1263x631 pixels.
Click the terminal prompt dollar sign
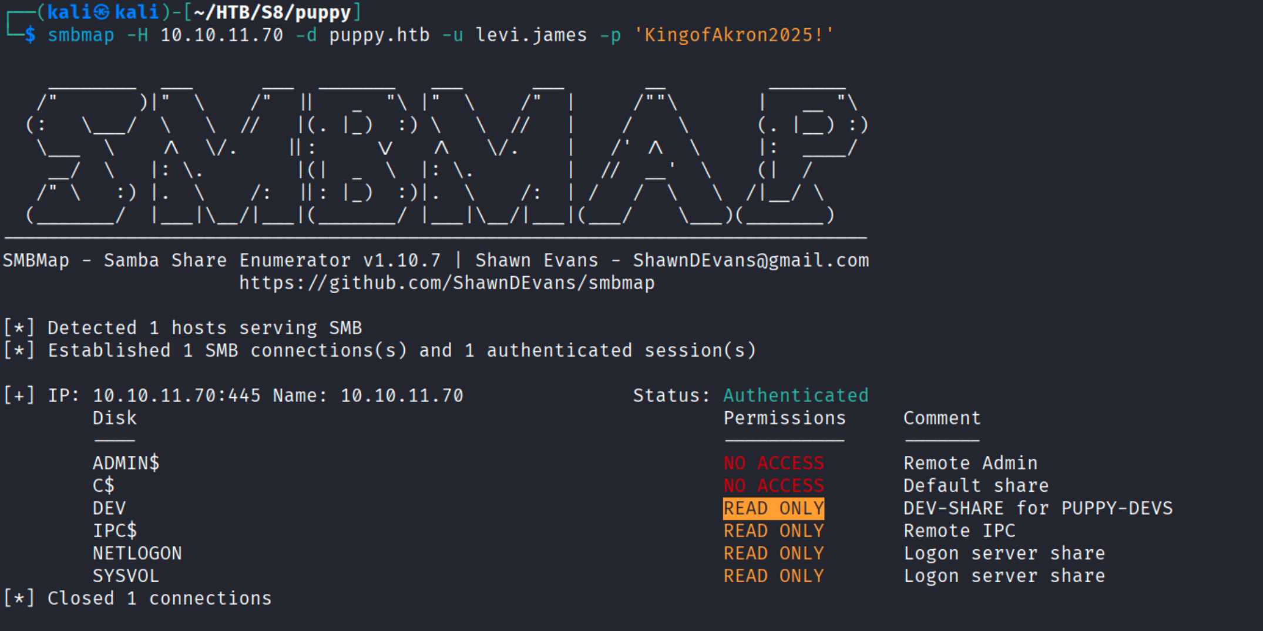pos(29,35)
